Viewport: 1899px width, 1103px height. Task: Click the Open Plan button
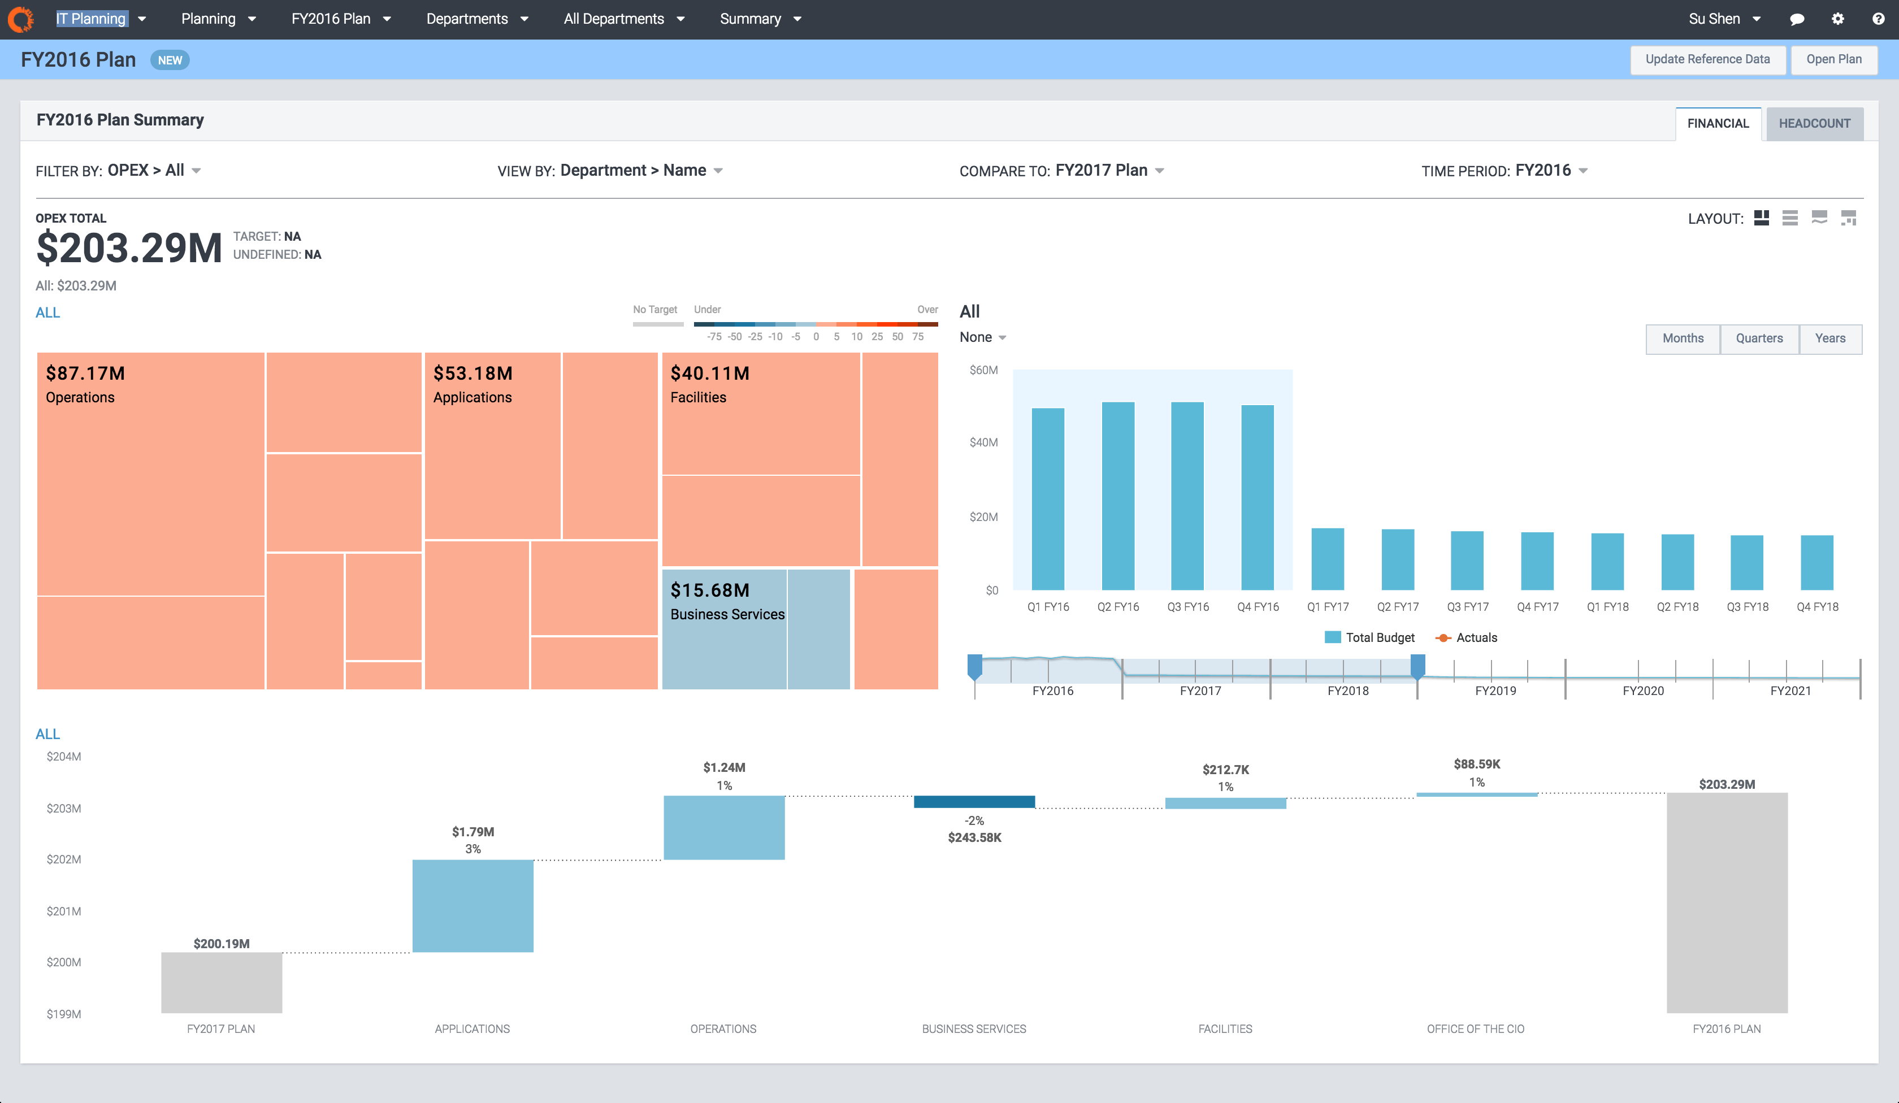point(1834,59)
